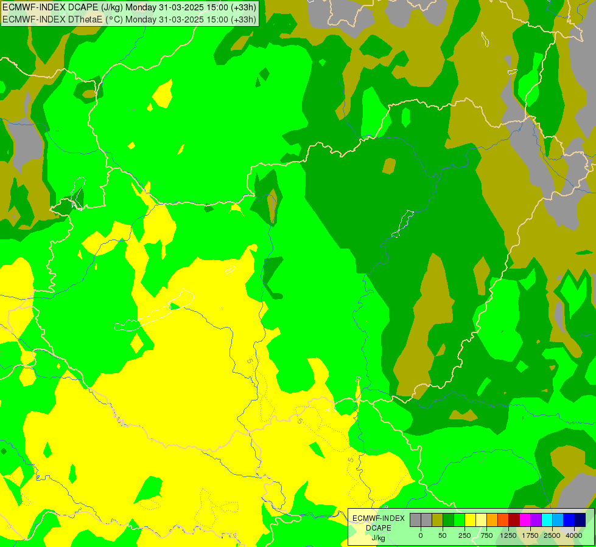596x547 pixels.
Task: Select the light blue legend swatch
Action: coord(558,520)
